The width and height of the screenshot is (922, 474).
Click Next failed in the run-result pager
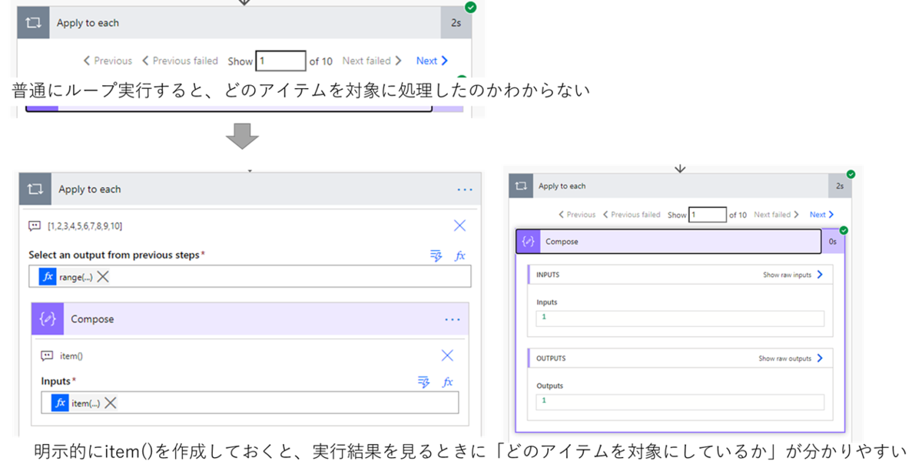tap(776, 215)
